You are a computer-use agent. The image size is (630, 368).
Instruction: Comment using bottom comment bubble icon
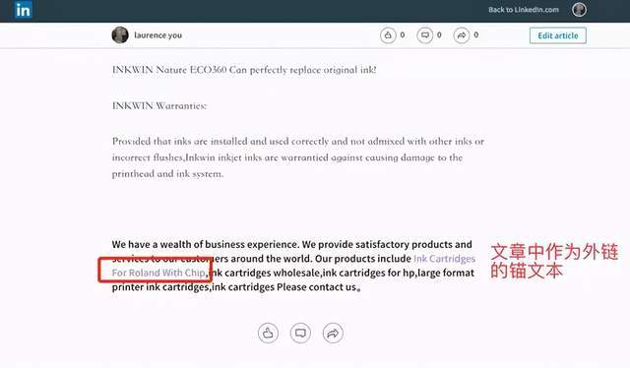(x=300, y=333)
